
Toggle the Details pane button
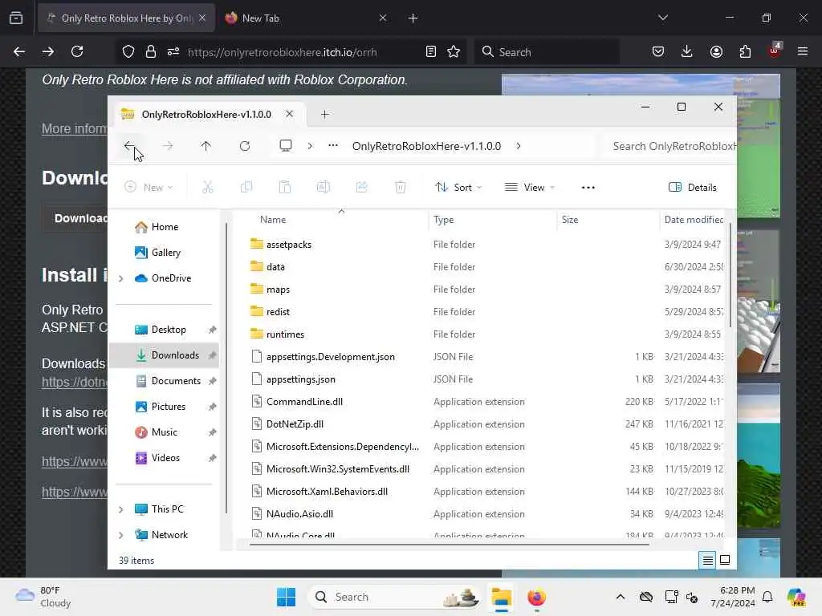[x=693, y=187]
